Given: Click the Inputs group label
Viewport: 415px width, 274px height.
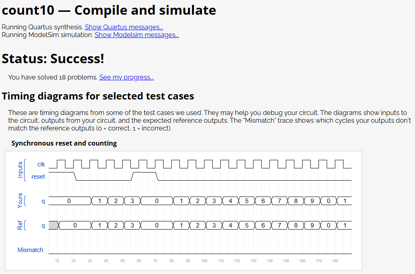Looking at the screenshot, I should click(20, 170).
